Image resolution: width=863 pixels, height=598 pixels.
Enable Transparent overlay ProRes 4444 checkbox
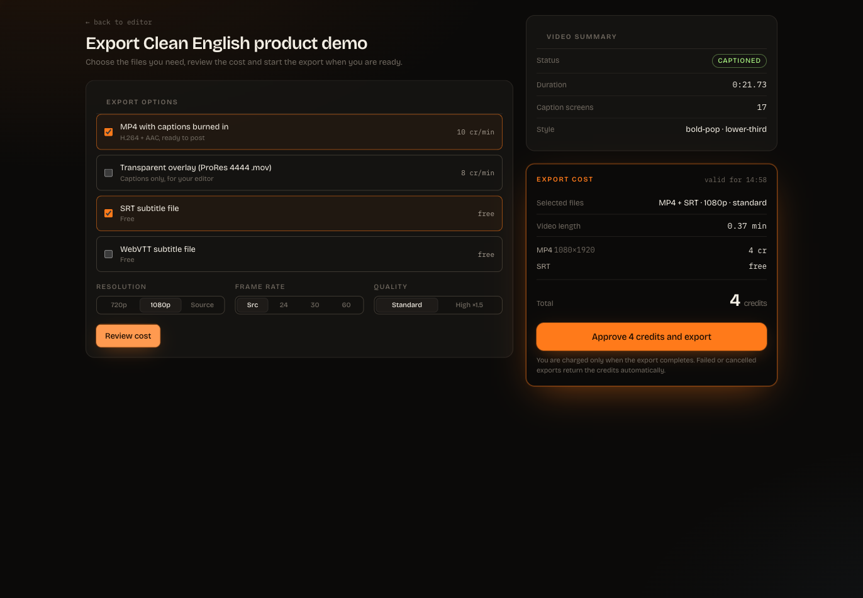click(x=108, y=173)
